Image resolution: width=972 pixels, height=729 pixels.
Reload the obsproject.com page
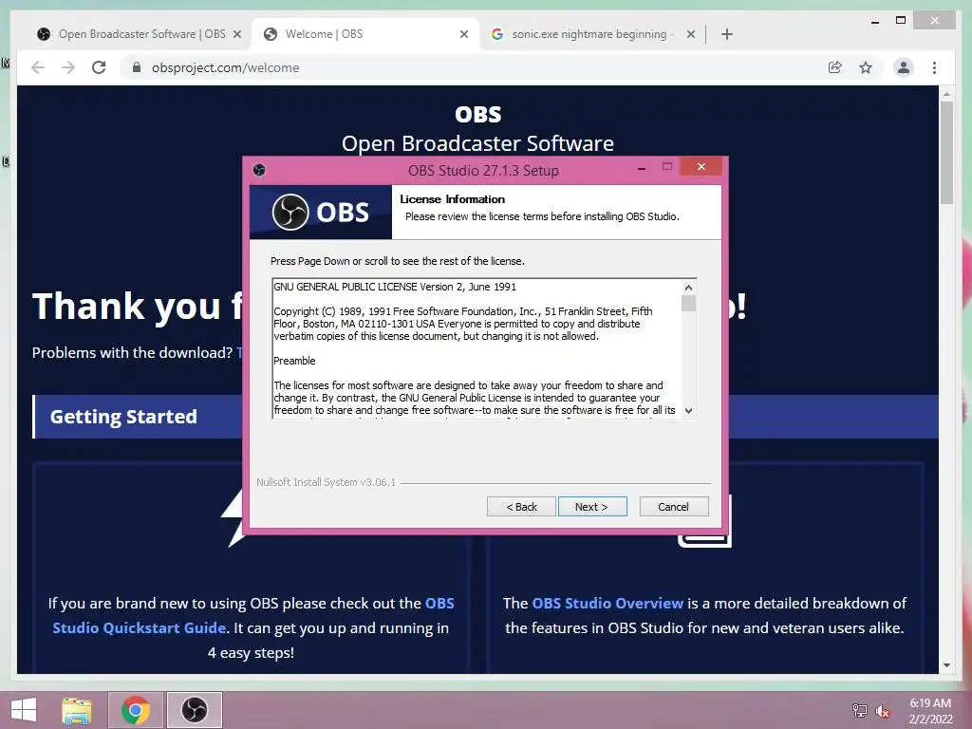tap(99, 67)
